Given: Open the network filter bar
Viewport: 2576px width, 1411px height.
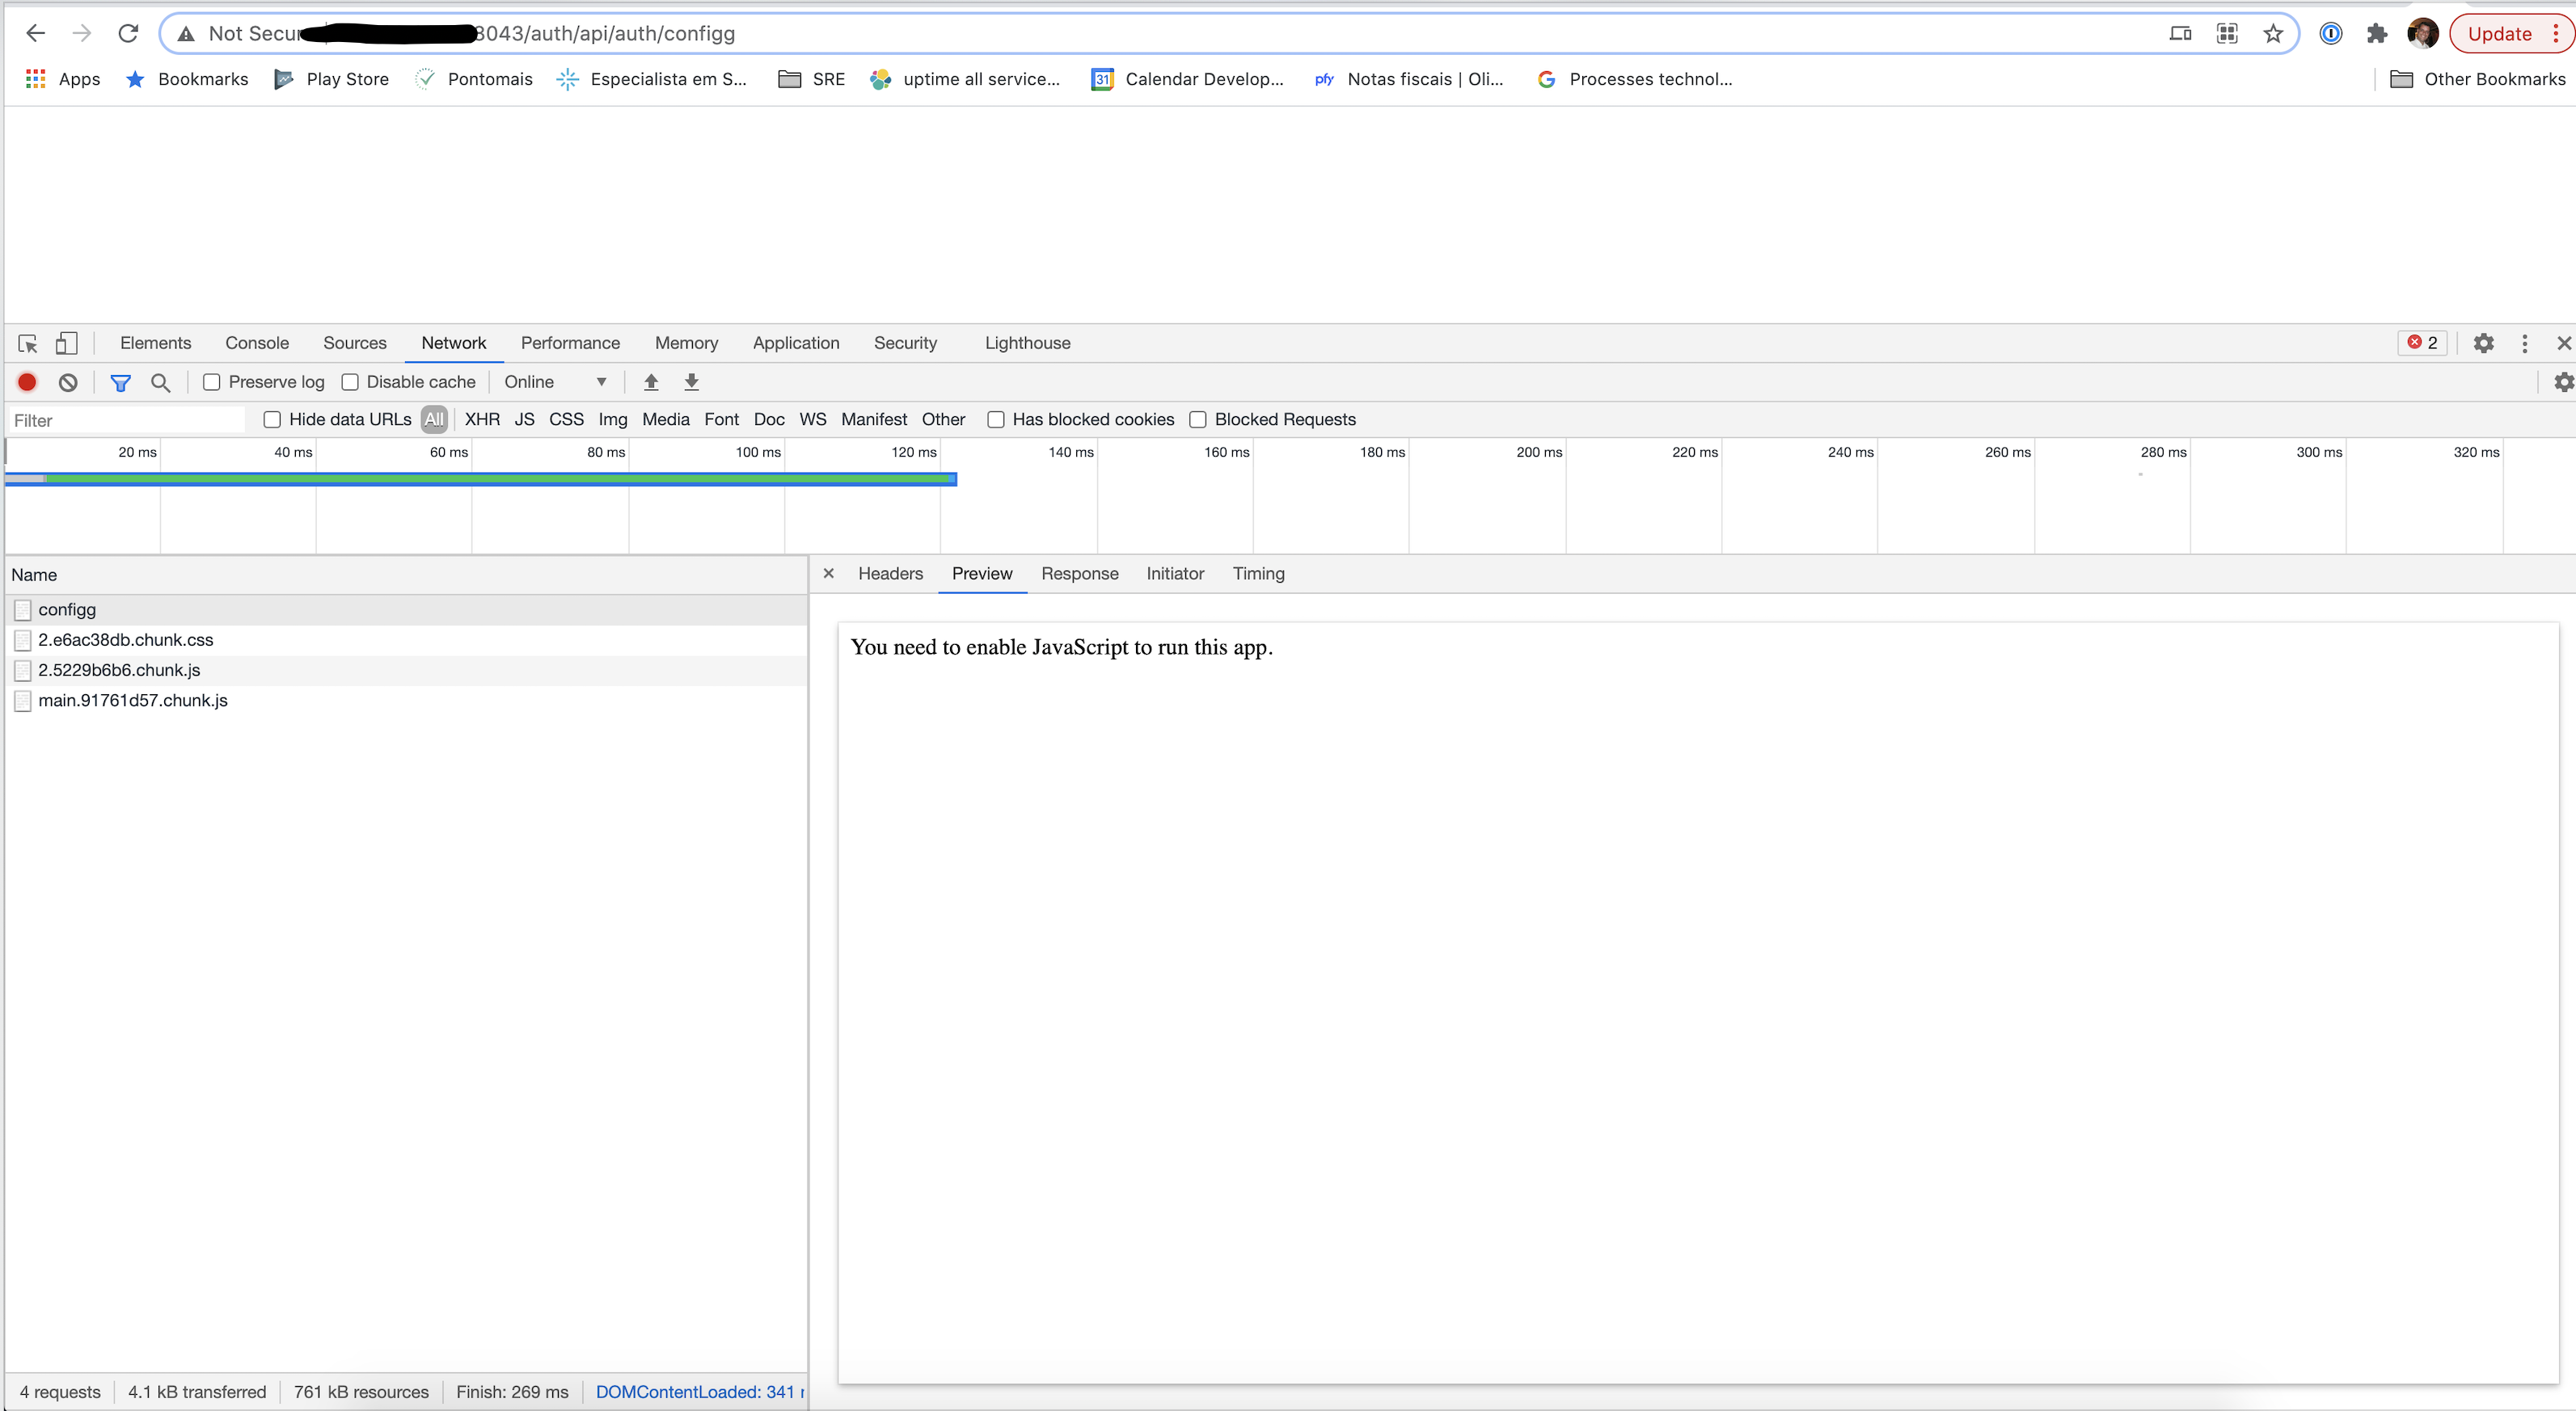Looking at the screenshot, I should tap(120, 381).
